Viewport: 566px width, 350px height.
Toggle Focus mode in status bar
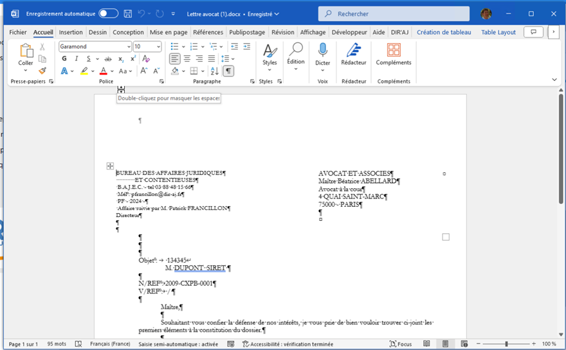[400, 344]
